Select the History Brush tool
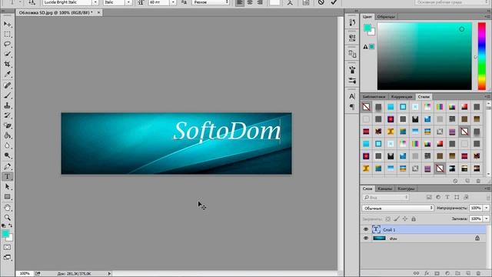Screen dimensions: 492x277 [7, 115]
